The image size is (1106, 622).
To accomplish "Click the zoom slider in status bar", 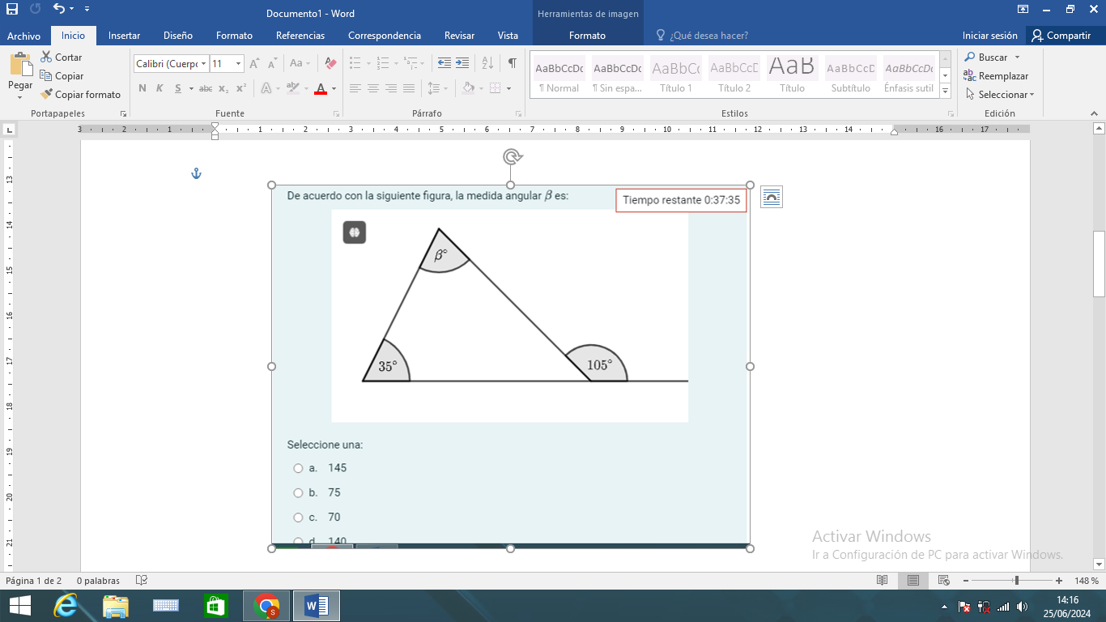I will coord(1016,581).
